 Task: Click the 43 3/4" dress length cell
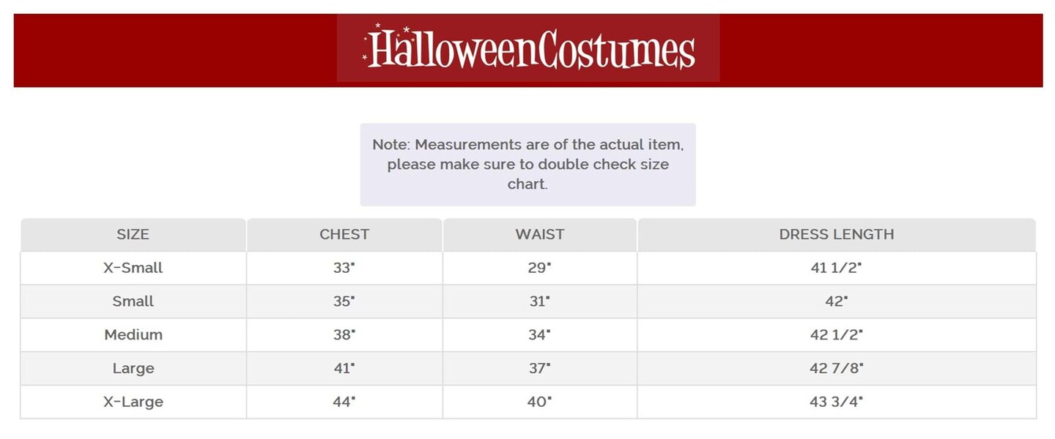837,402
